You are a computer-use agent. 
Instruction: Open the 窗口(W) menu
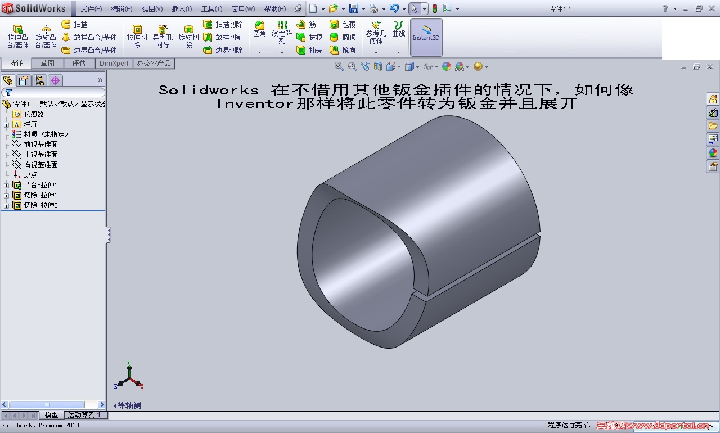coord(243,9)
